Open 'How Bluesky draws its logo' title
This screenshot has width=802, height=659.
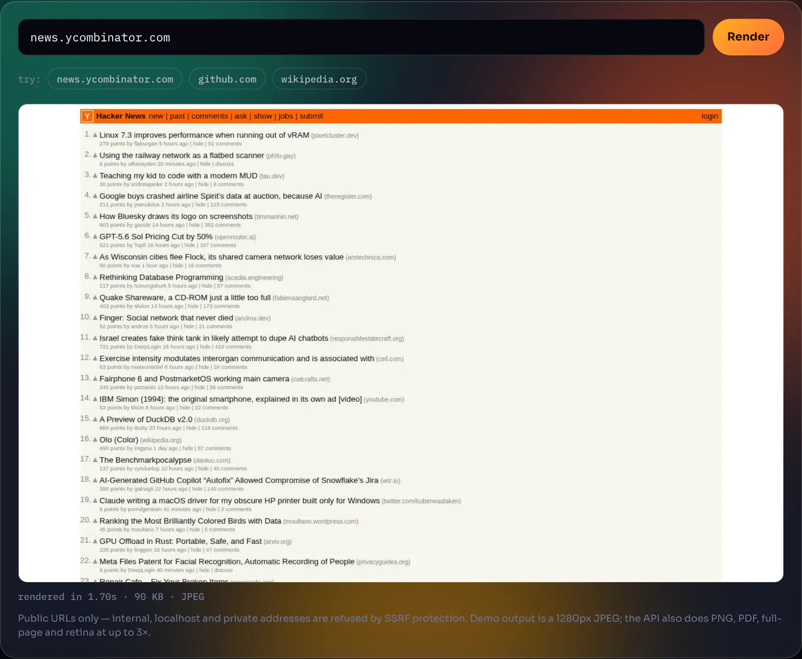coord(176,216)
